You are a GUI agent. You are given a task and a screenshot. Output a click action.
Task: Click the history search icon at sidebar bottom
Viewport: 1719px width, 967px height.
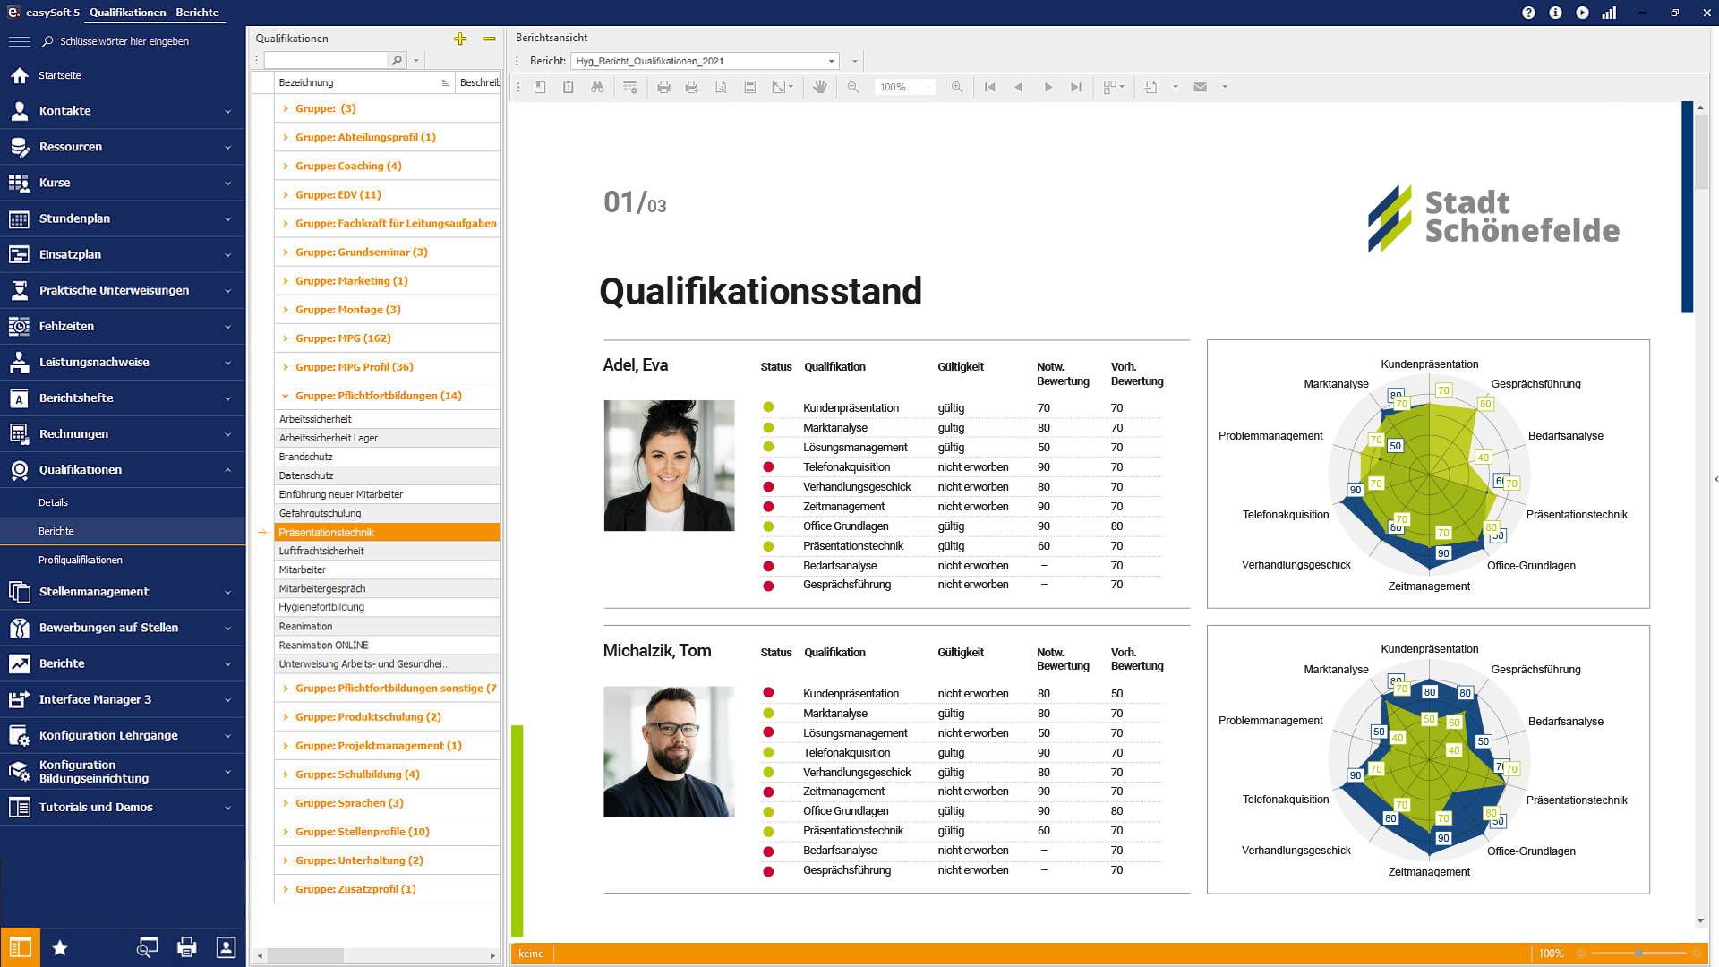pos(147,947)
